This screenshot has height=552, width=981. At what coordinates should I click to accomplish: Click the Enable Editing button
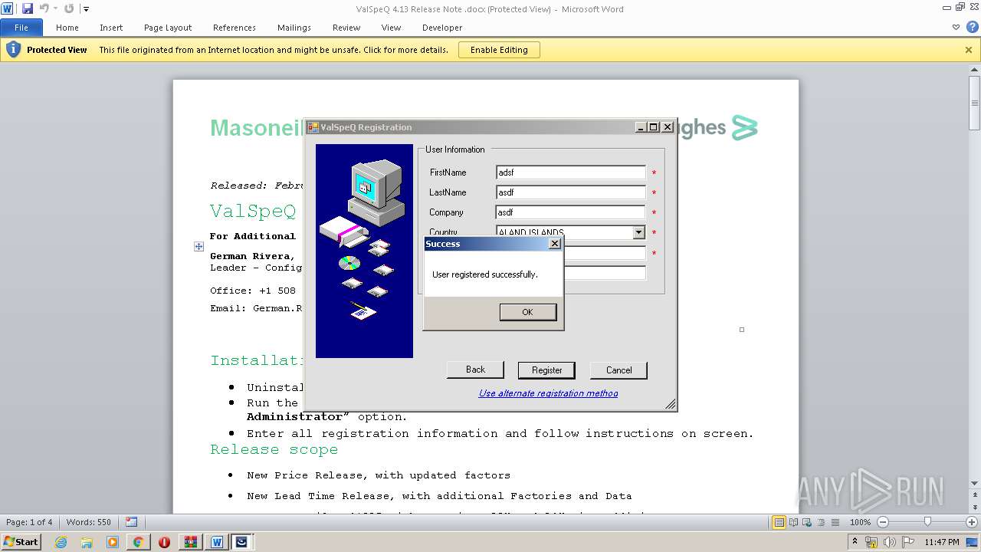click(x=499, y=50)
